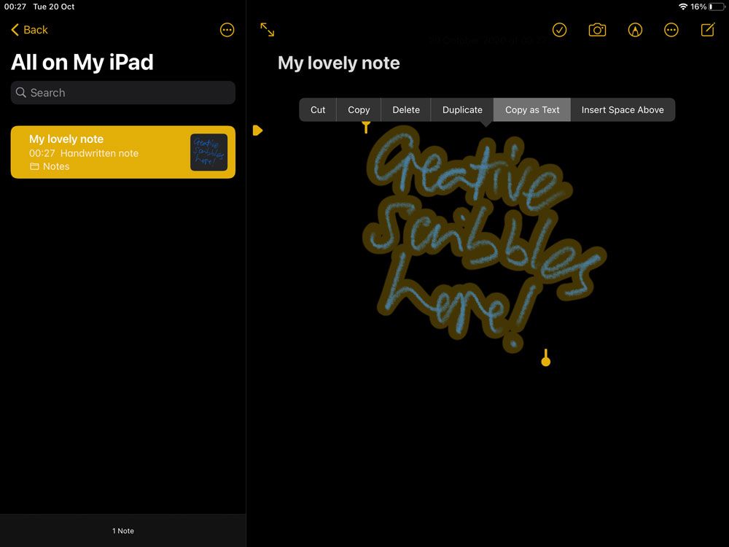Open the sidebar ellipsis options menu
Image resolution: width=729 pixels, height=547 pixels.
(x=227, y=29)
